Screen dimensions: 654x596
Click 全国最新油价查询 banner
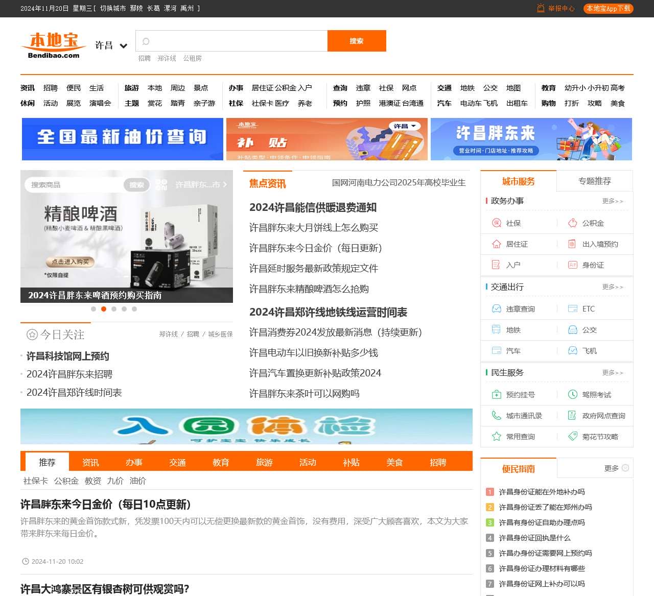click(x=123, y=139)
